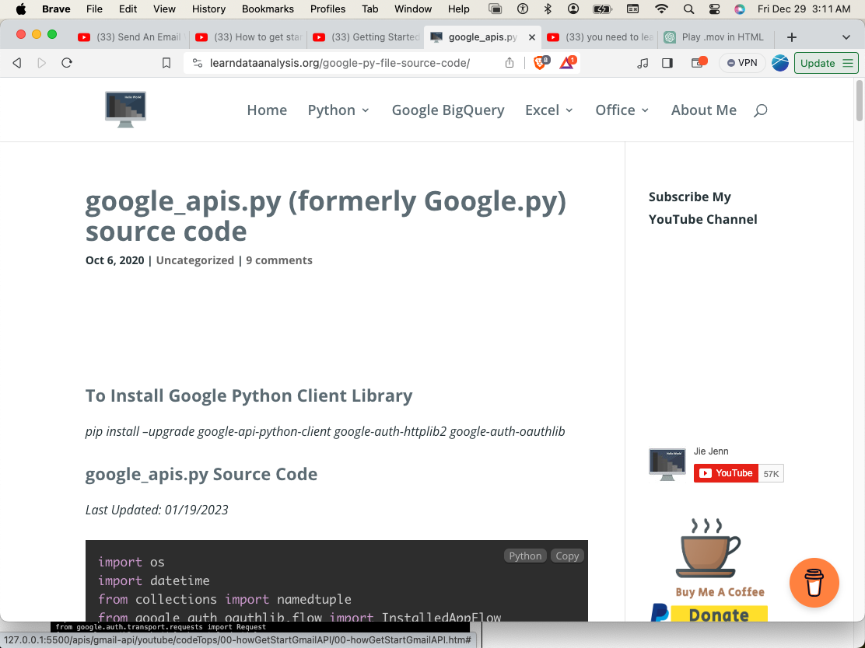This screenshot has width=865, height=648.
Task: Click the browser back arrow
Action: tap(17, 63)
